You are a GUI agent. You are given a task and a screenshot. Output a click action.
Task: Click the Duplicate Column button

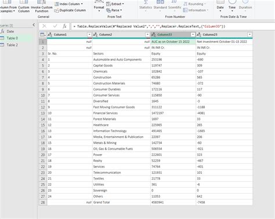point(70,10)
